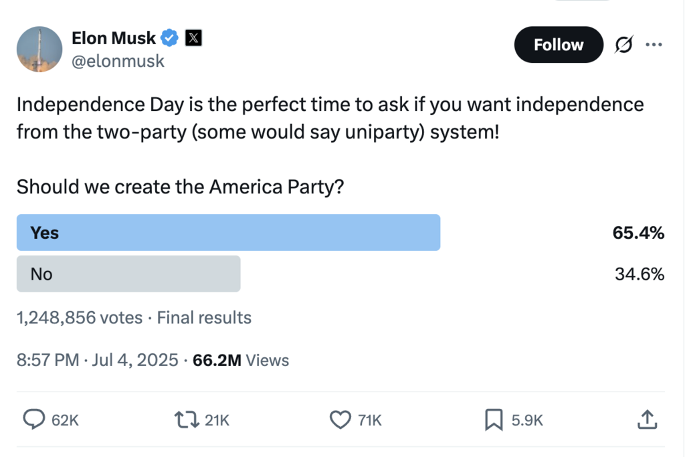Screen dimensions: 685x457
Task: Repost this poll with the repost icon
Action: coord(185,420)
